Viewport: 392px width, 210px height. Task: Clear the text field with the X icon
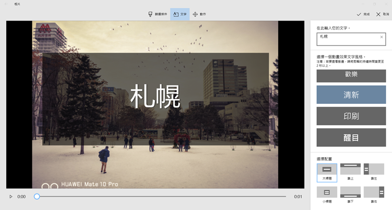point(382,37)
